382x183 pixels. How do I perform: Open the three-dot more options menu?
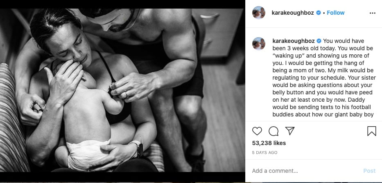373,13
